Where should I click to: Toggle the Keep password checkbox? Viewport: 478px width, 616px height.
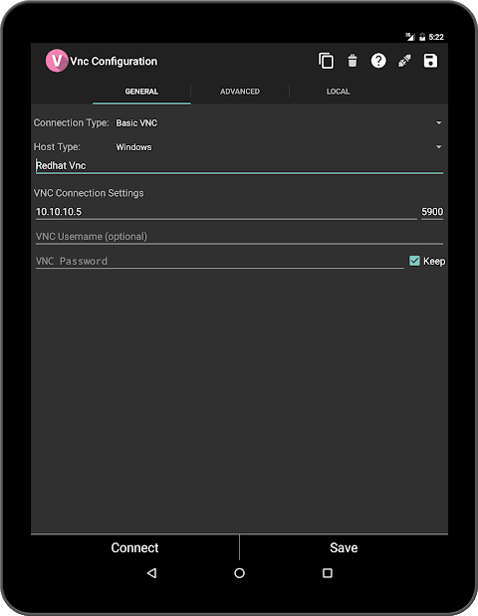[414, 261]
